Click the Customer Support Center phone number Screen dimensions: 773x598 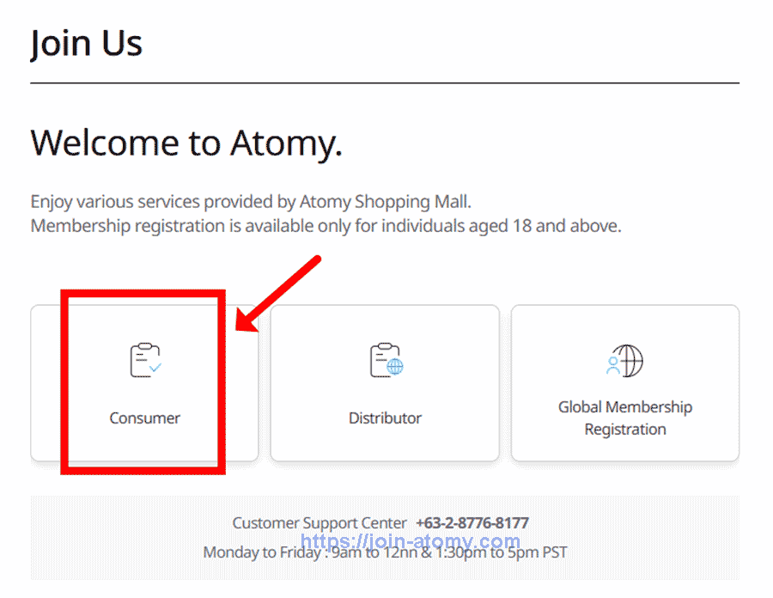pos(472,522)
